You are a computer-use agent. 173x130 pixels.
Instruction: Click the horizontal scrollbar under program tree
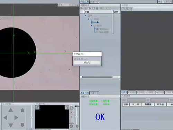[97, 77]
